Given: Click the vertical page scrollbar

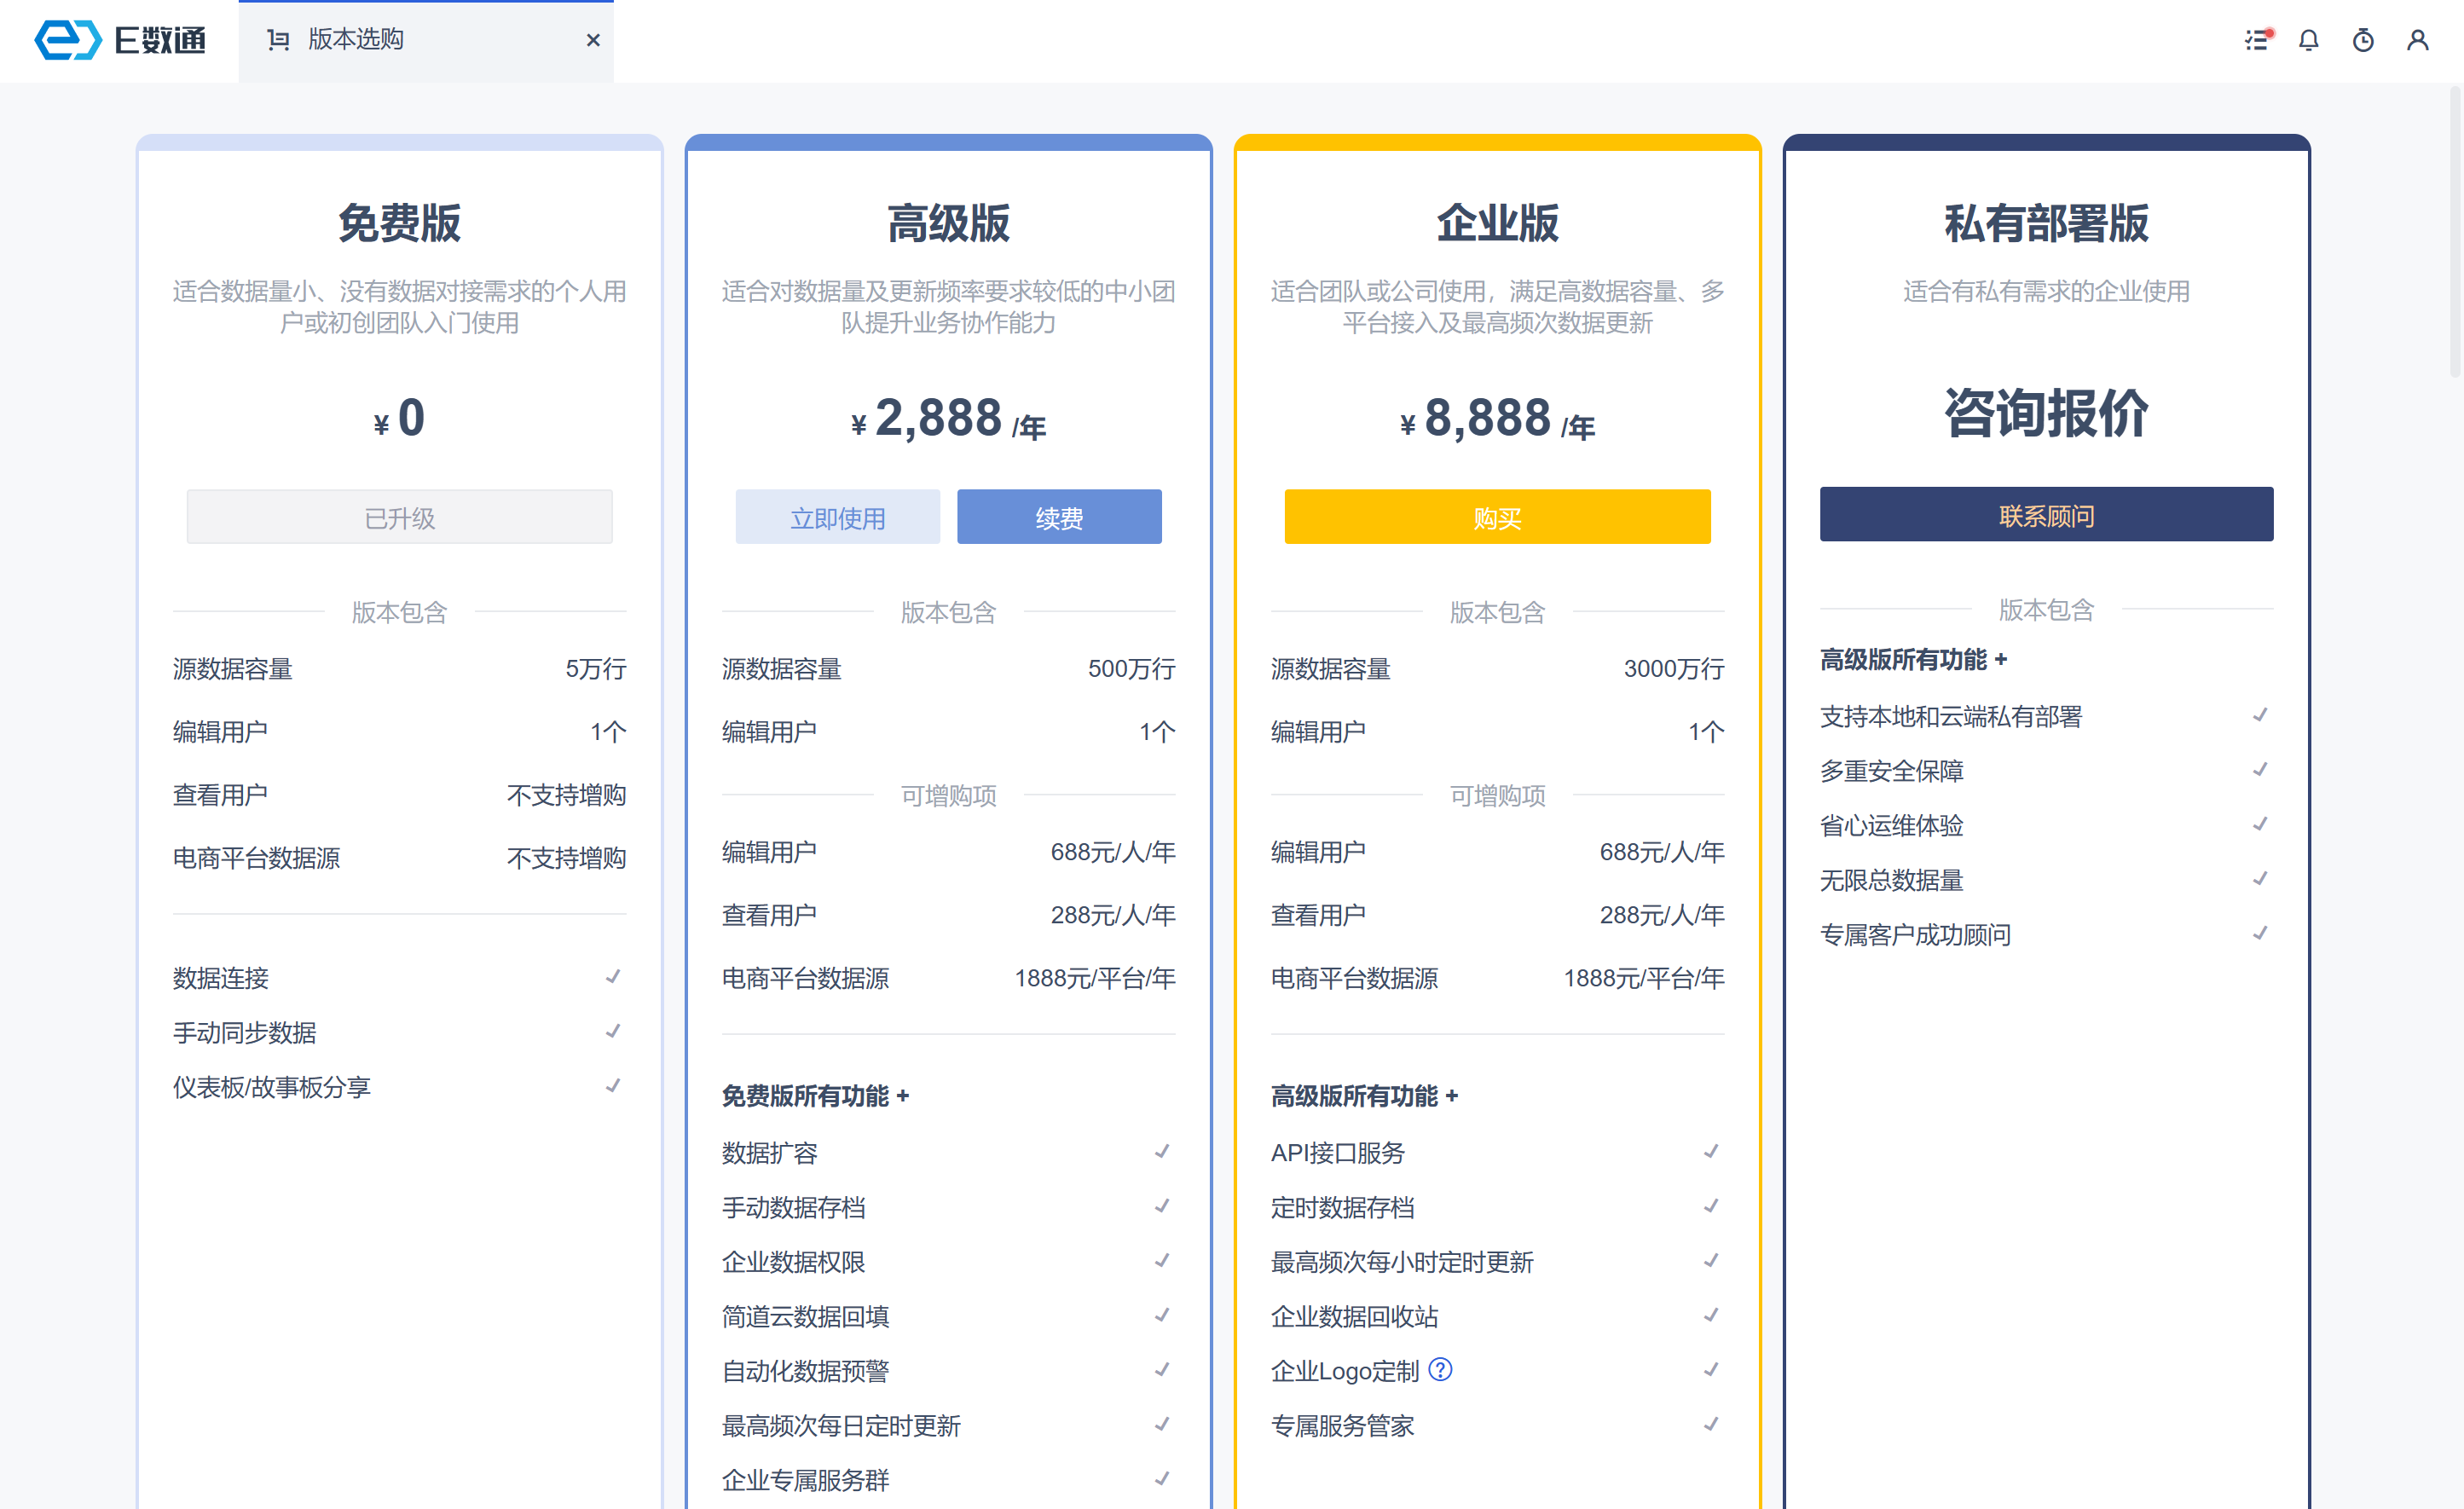Looking at the screenshot, I should 2454,232.
